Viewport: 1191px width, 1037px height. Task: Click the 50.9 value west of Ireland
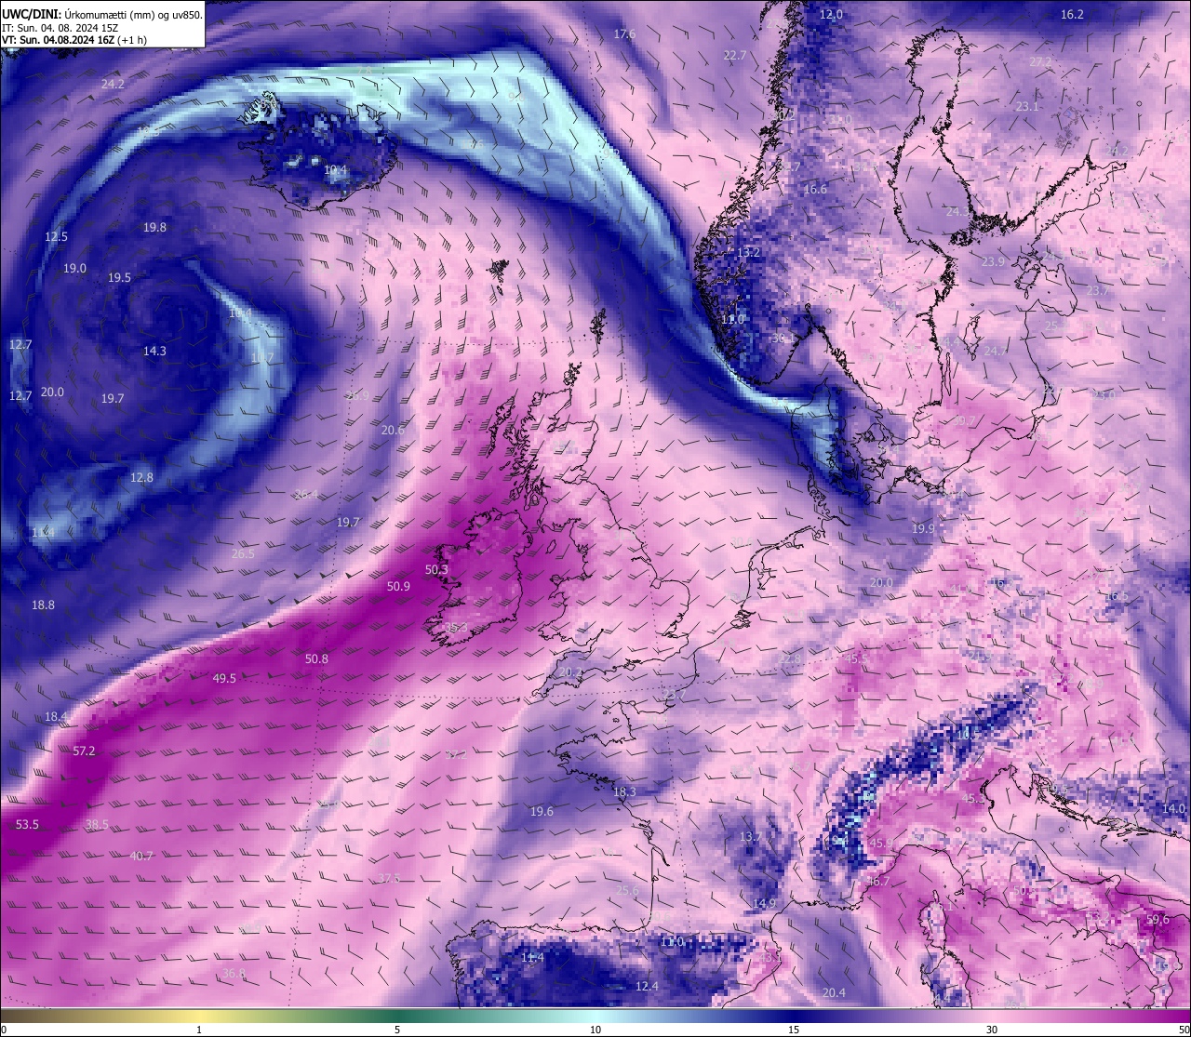pyautogui.click(x=398, y=586)
